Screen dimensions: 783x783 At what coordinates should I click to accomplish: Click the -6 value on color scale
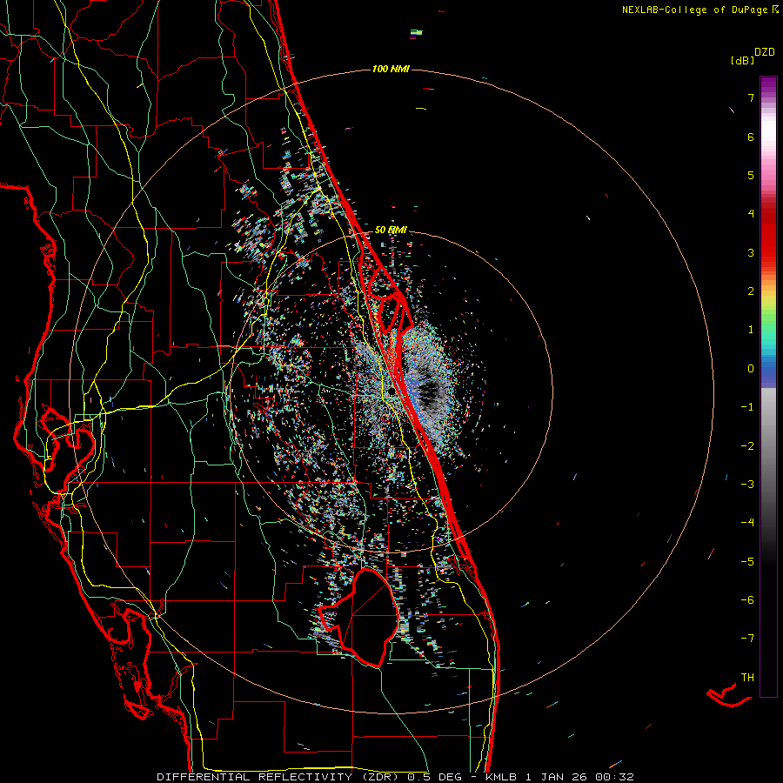(747, 600)
